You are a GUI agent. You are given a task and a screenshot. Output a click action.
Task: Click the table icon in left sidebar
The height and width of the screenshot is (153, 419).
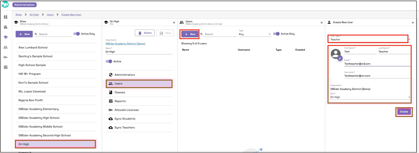[5, 67]
